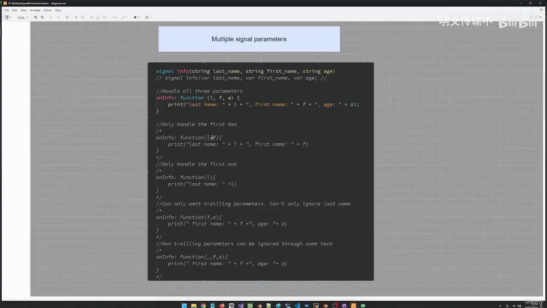Open the File menu

point(7,10)
